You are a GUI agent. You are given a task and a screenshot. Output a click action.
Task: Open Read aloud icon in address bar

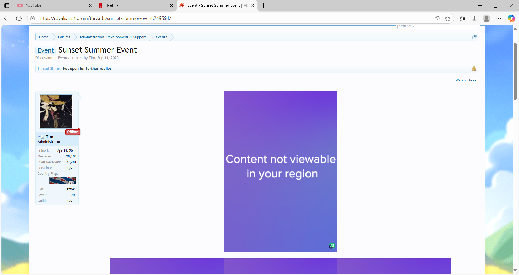pos(437,18)
